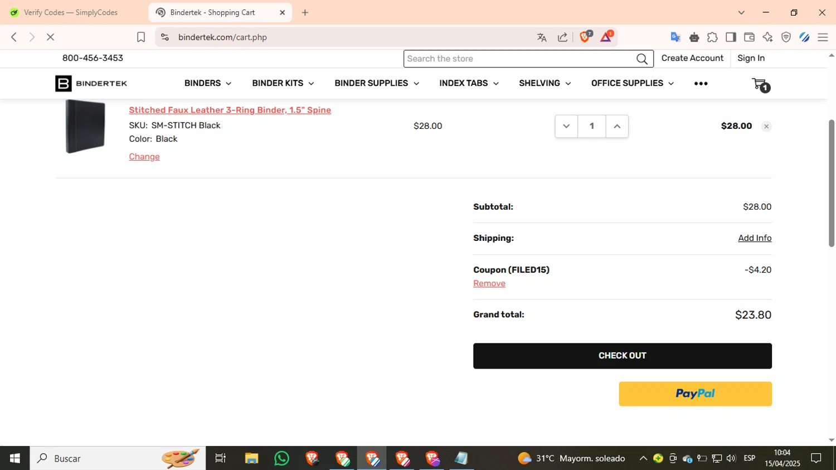This screenshot has width=836, height=470.
Task: Click the page vertical scrollbar thumb
Action: coord(832,183)
